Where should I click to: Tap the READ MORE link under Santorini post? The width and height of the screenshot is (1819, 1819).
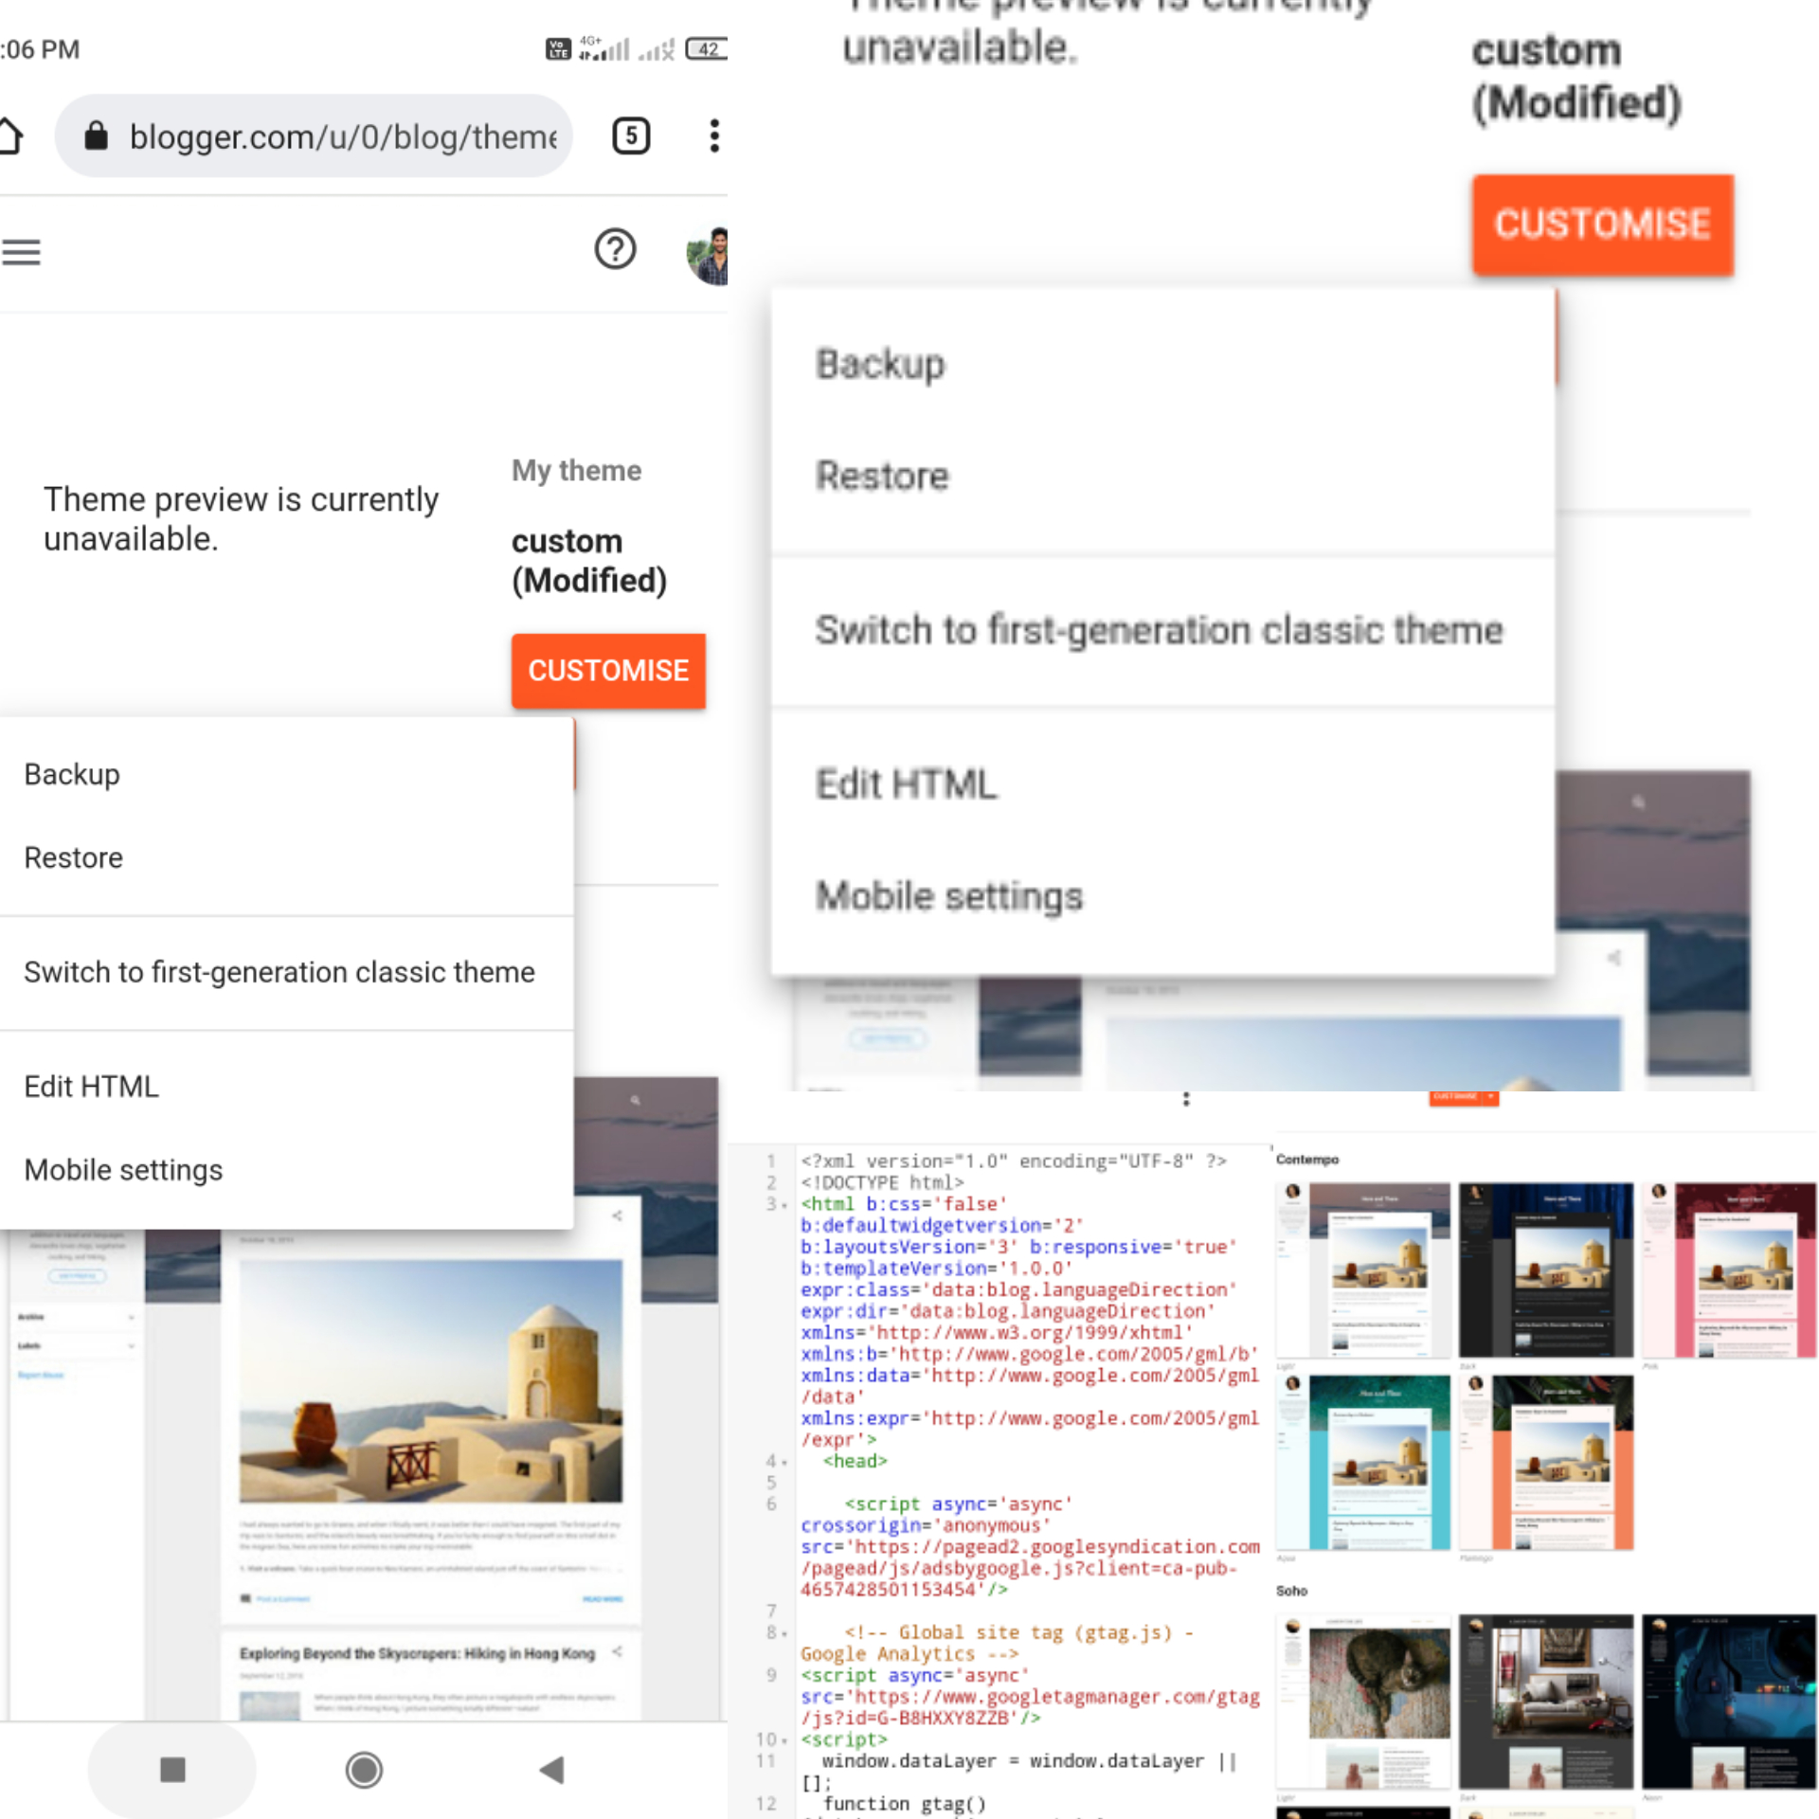[603, 1598]
